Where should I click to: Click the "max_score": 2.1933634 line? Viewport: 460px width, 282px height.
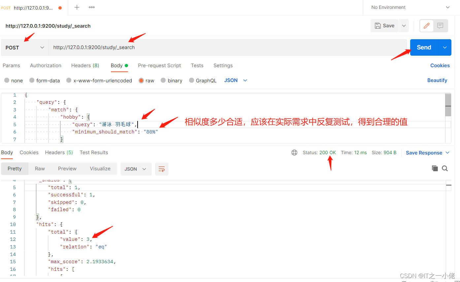click(x=82, y=262)
